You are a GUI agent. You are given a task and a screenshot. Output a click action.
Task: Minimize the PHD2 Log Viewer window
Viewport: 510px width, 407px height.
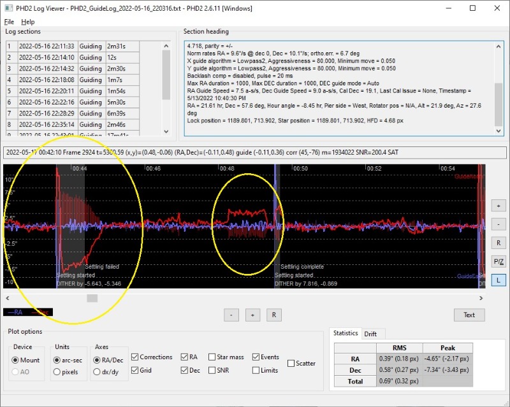(449, 8)
